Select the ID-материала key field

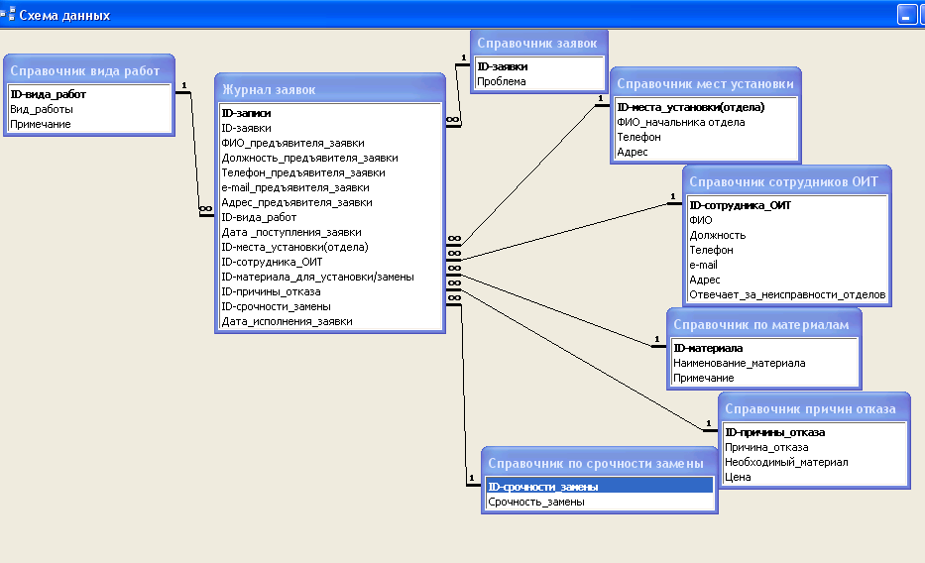pyautogui.click(x=764, y=349)
